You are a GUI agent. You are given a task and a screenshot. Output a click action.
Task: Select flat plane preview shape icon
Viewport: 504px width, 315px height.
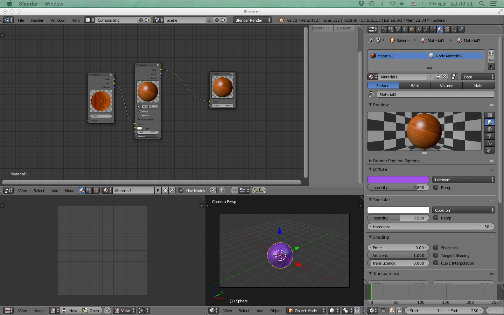point(490,115)
